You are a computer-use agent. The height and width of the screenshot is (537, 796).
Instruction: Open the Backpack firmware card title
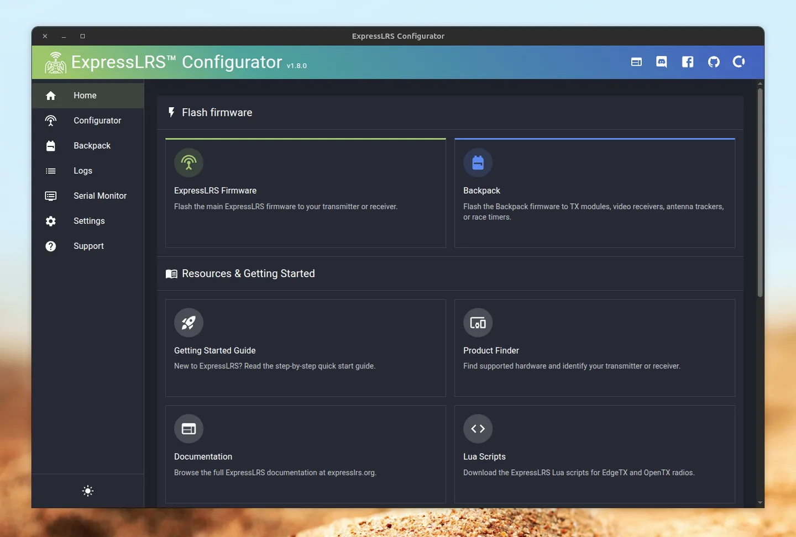[x=481, y=191]
